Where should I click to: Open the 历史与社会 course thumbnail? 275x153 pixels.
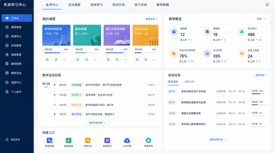[x=145, y=35]
